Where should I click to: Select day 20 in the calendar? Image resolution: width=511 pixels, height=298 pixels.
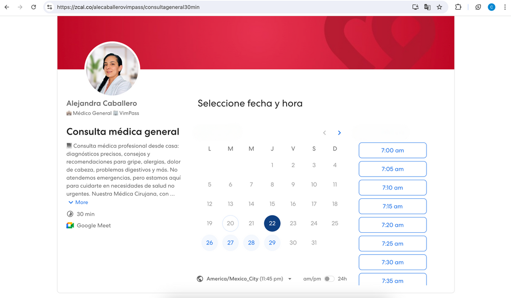coord(230,223)
